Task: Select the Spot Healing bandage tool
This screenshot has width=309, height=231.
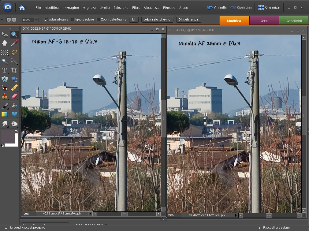Action: tap(14, 88)
